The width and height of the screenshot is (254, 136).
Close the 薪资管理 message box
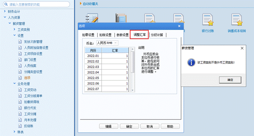242,48
